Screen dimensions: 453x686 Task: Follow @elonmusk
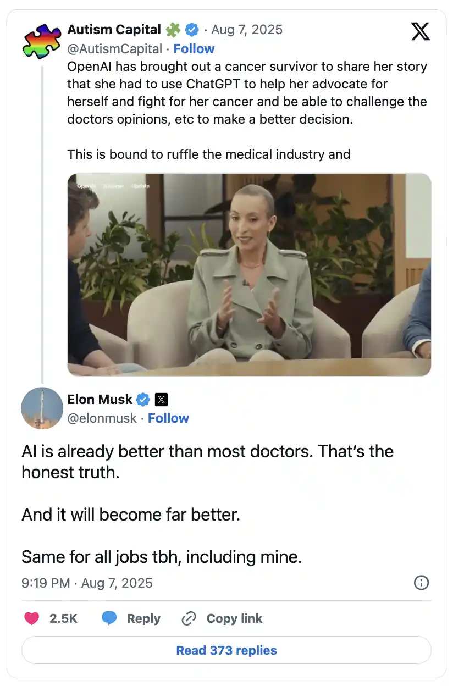coord(168,418)
